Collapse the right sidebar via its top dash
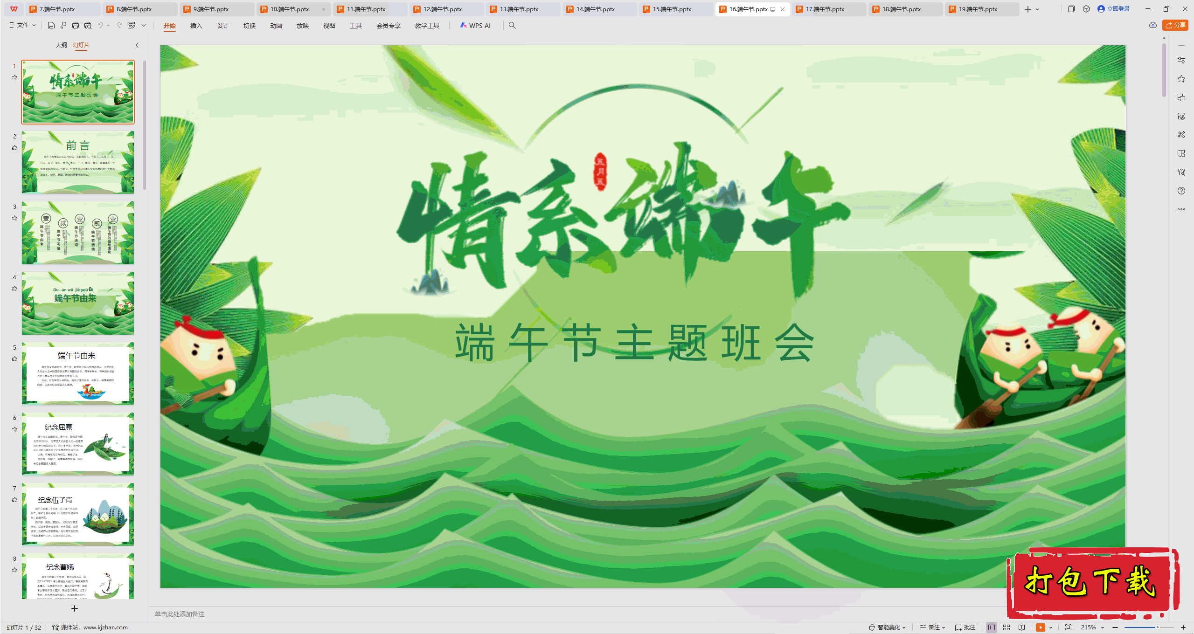 coord(1181,45)
